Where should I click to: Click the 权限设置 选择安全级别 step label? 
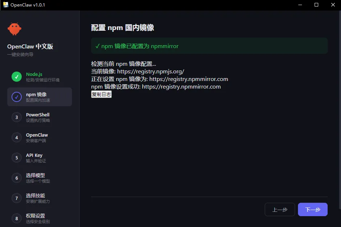(38, 219)
